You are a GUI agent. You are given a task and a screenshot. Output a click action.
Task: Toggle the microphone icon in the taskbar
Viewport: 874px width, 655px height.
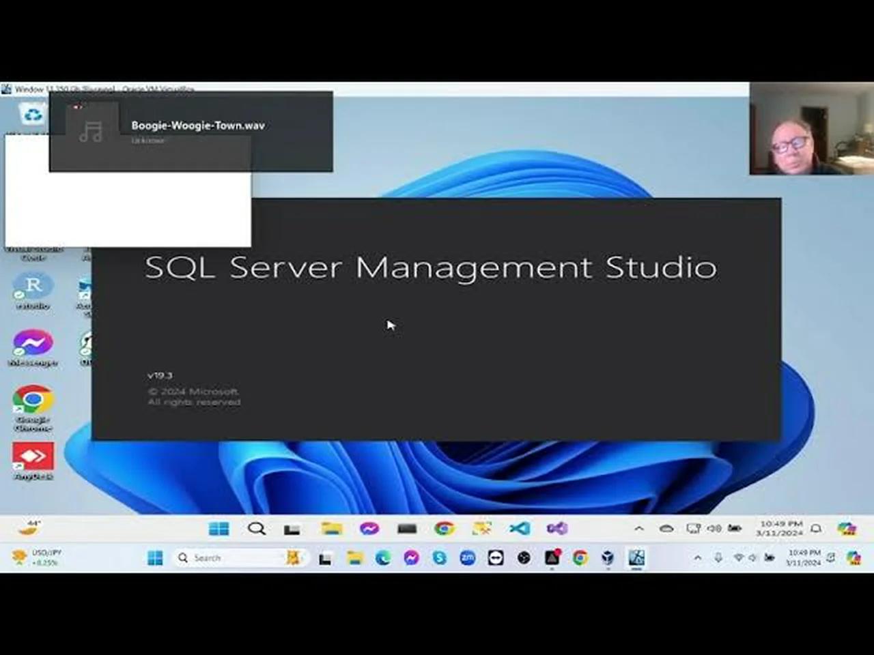(x=718, y=557)
